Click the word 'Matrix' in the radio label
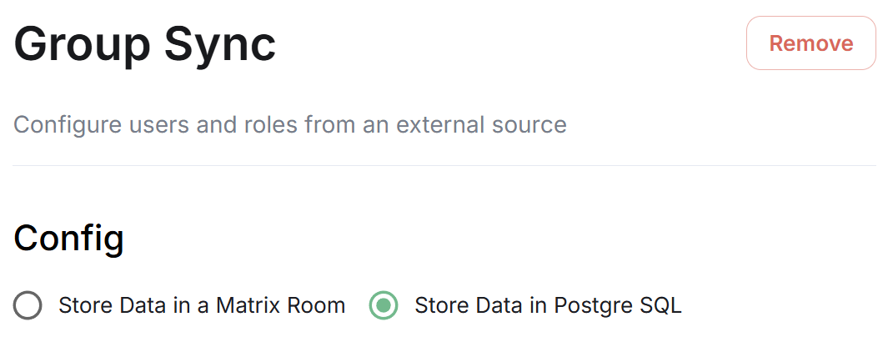Viewport: 888px width, 337px height. click(248, 305)
